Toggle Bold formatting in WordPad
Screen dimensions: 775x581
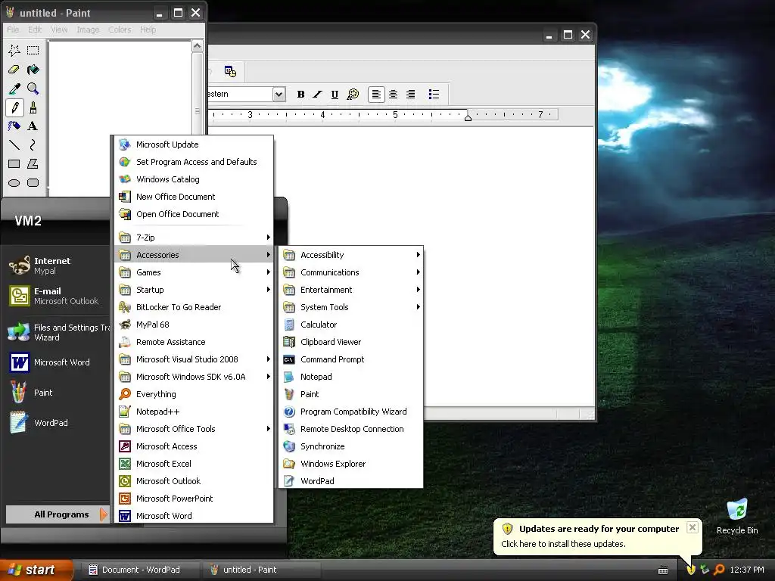[x=300, y=95]
